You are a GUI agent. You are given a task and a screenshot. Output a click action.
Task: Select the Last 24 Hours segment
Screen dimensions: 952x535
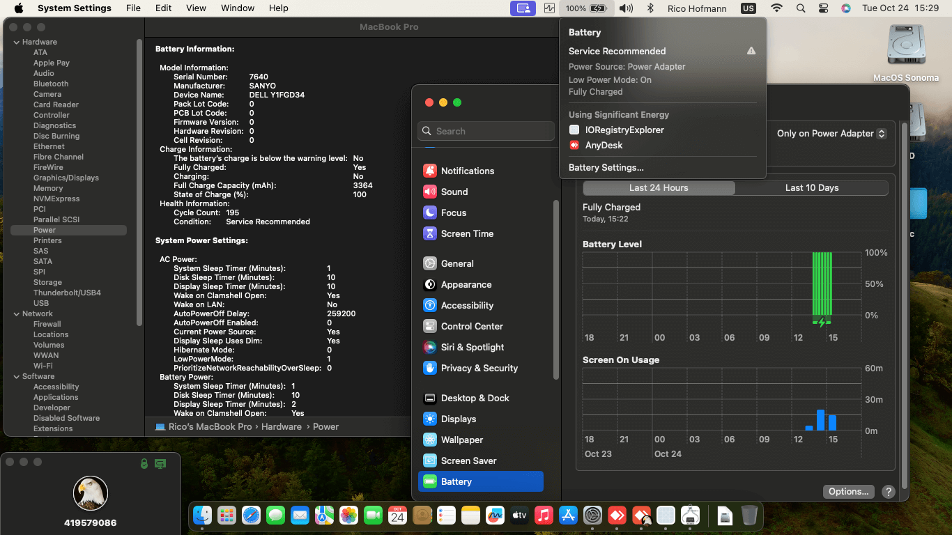click(x=659, y=187)
